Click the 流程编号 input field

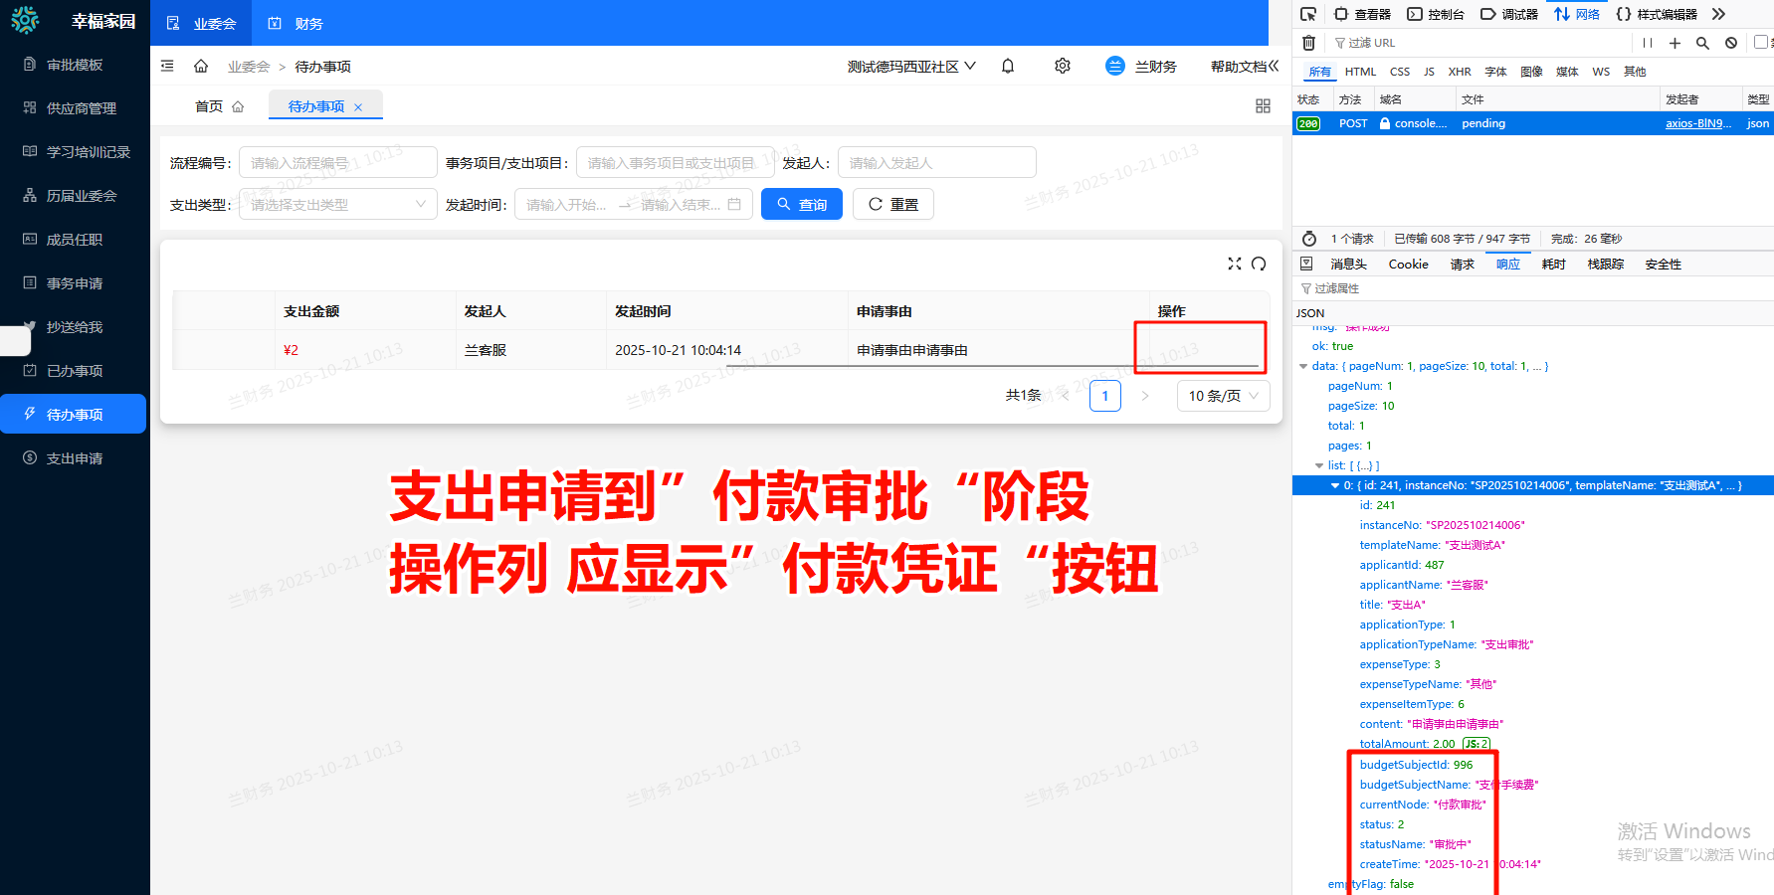pyautogui.click(x=337, y=161)
